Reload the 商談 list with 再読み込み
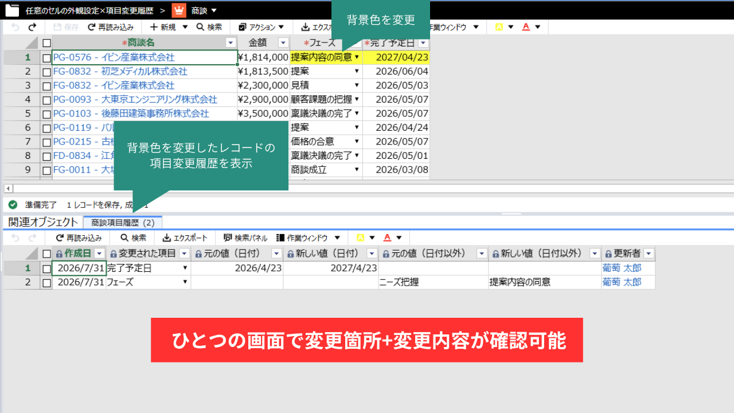The width and height of the screenshot is (734, 413). (x=111, y=27)
